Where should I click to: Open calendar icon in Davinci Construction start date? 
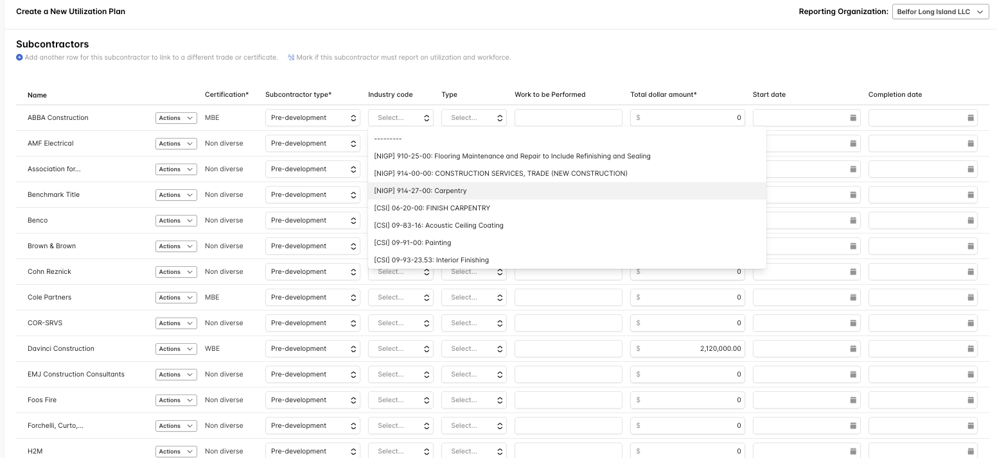[x=853, y=349]
